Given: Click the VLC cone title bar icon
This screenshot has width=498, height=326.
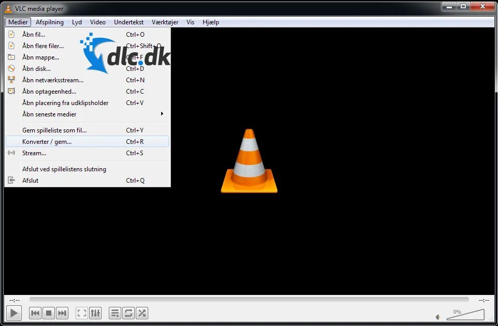Looking at the screenshot, I should tap(9, 9).
